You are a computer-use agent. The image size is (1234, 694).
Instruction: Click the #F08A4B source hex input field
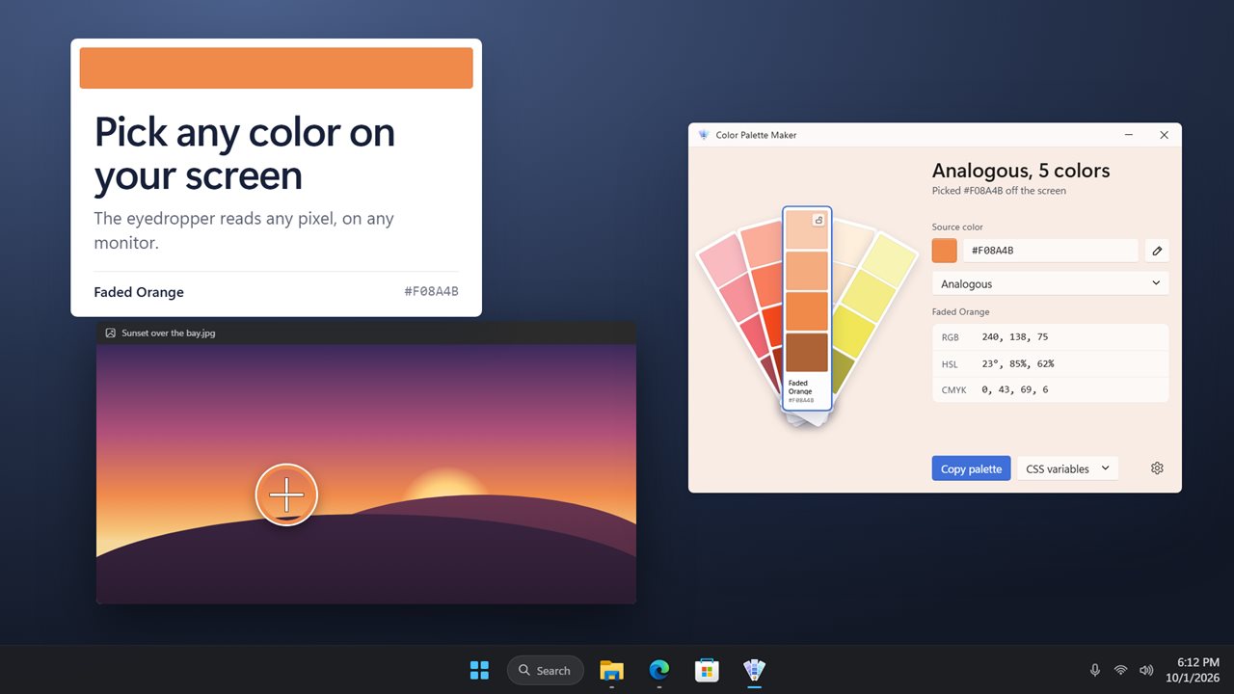1051,251
